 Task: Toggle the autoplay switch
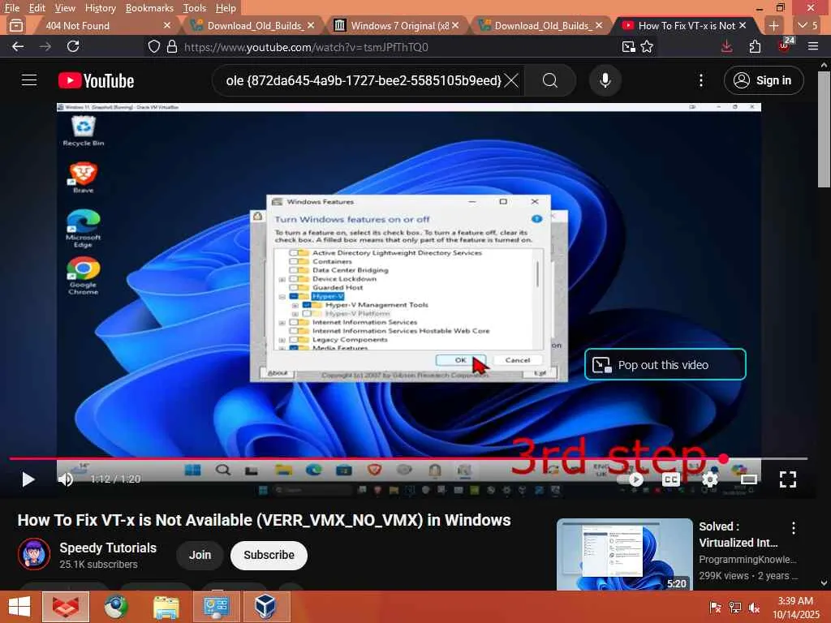point(631,479)
